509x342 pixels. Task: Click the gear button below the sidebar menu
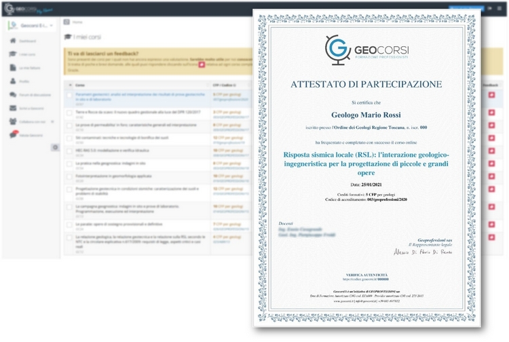(x=55, y=147)
